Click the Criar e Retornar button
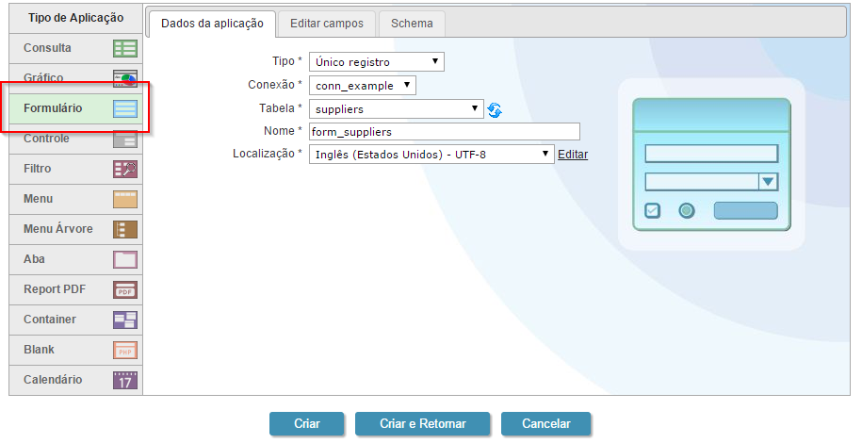The height and width of the screenshot is (443, 862). (422, 424)
